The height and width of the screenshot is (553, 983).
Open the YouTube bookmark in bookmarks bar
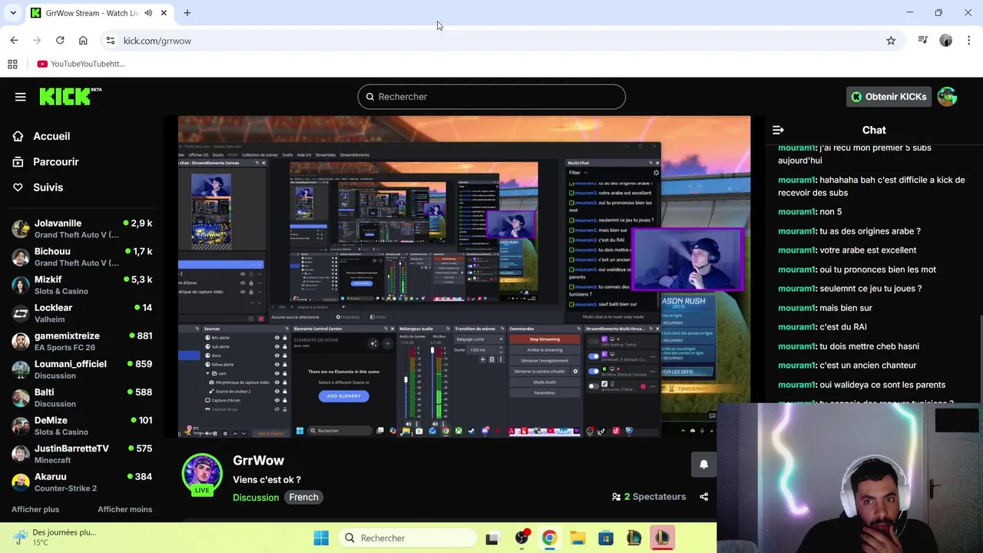point(81,64)
